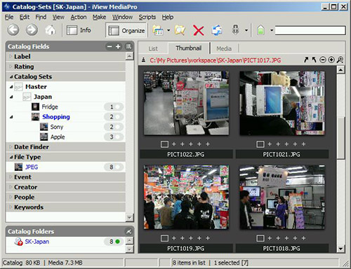Screen dimensions: 351x269
Task: Expand the Date Finder field
Action: (x=11, y=147)
